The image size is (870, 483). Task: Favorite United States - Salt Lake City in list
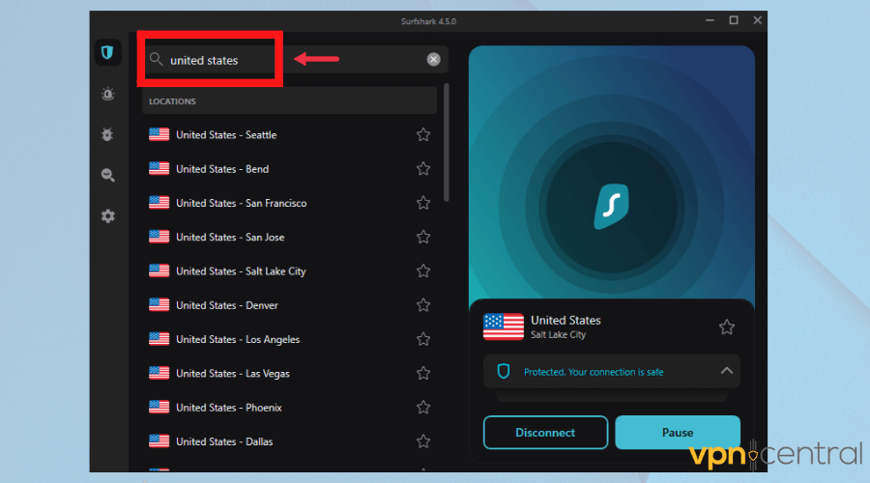[423, 271]
